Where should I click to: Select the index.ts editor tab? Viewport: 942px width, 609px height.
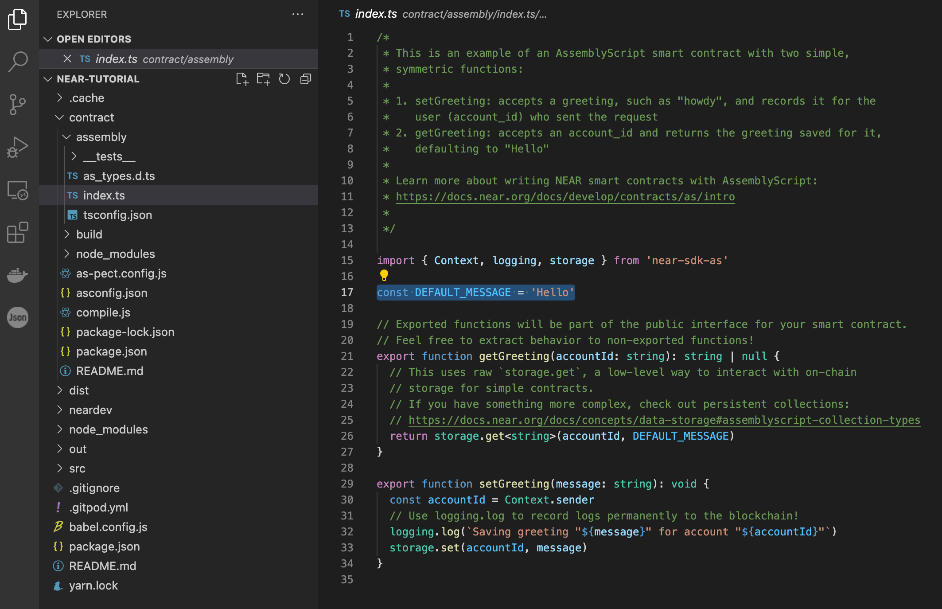376,14
